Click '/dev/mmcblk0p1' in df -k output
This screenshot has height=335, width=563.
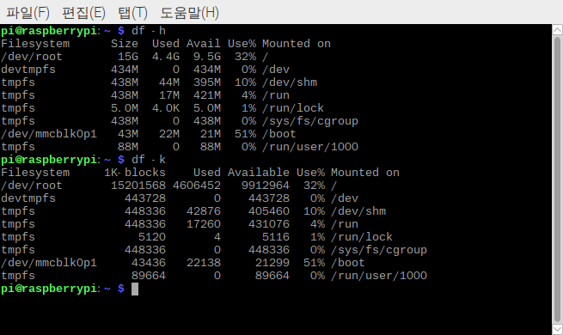(49, 263)
